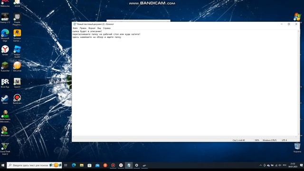Minimize the Notepad window
The width and height of the screenshot is (304, 171).
tap(282, 24)
